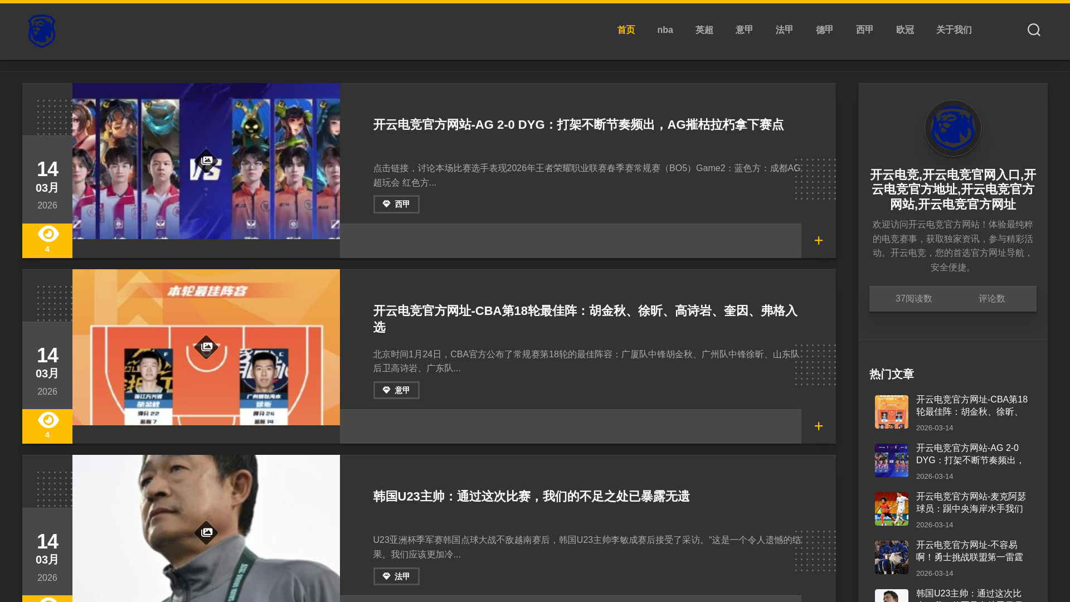Select the 欧冠 navigation item

point(904,30)
